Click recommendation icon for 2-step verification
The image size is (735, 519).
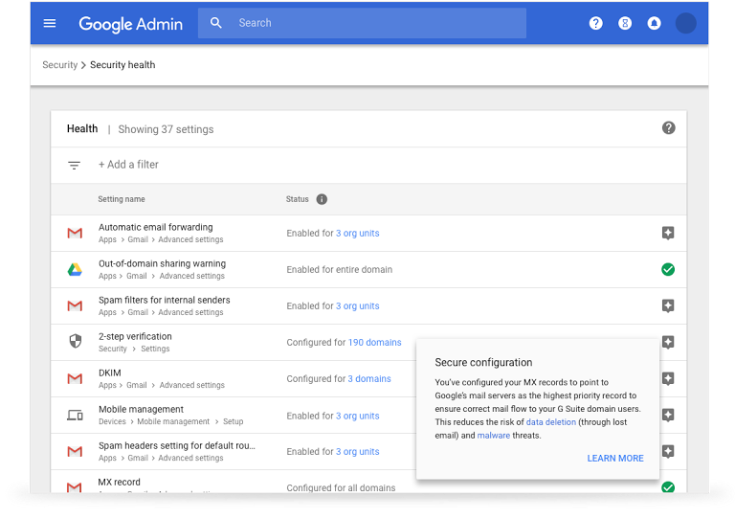(668, 342)
